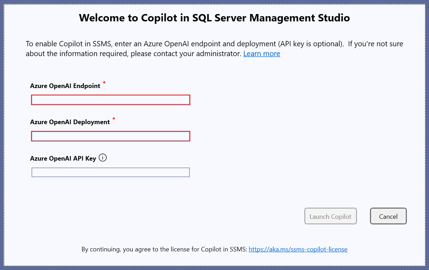Focus the Azure OpenAI Endpoint field
This screenshot has width=429, height=270.
point(111,100)
